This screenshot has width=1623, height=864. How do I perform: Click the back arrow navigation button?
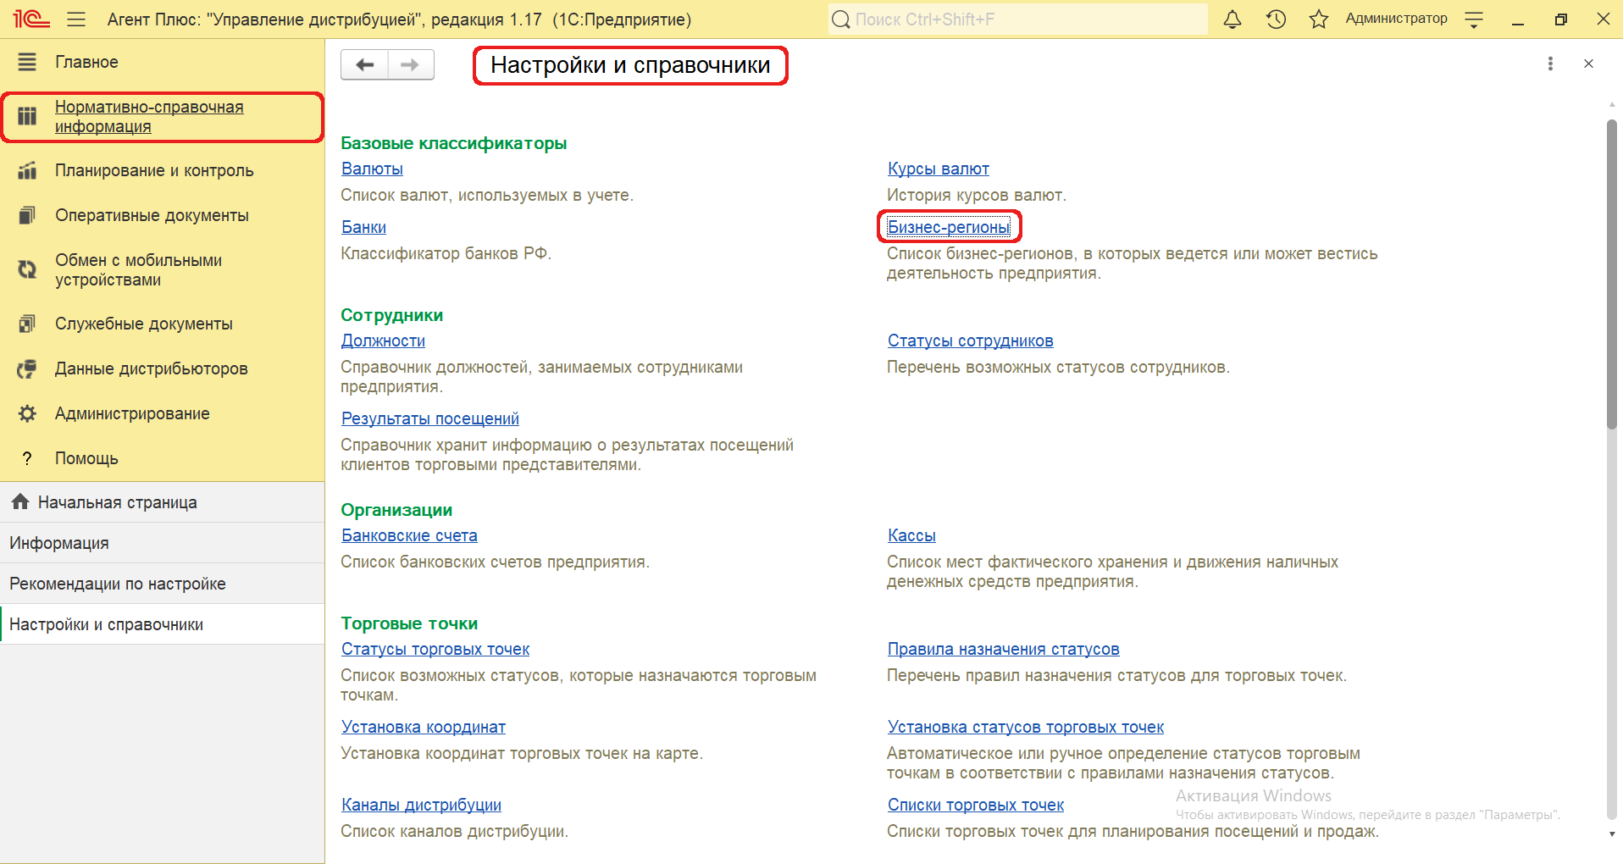tap(364, 65)
